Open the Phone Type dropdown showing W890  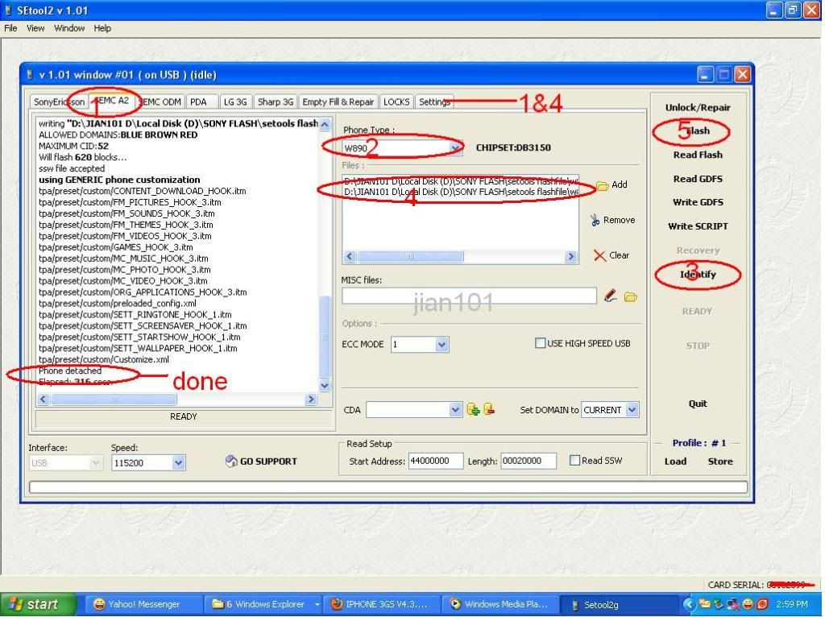coord(456,148)
